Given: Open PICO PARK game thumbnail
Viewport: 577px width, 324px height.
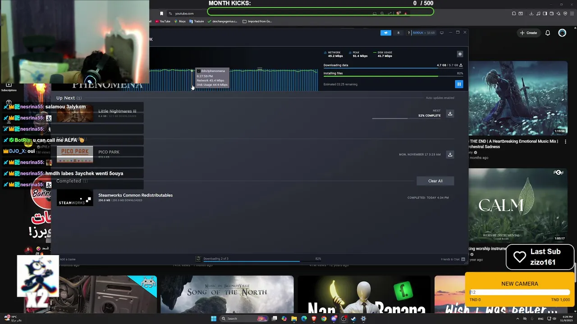Looking at the screenshot, I should [75, 154].
